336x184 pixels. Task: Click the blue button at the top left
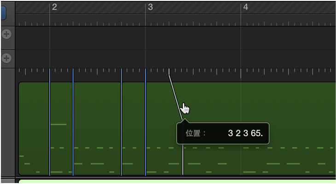(x=3, y=11)
